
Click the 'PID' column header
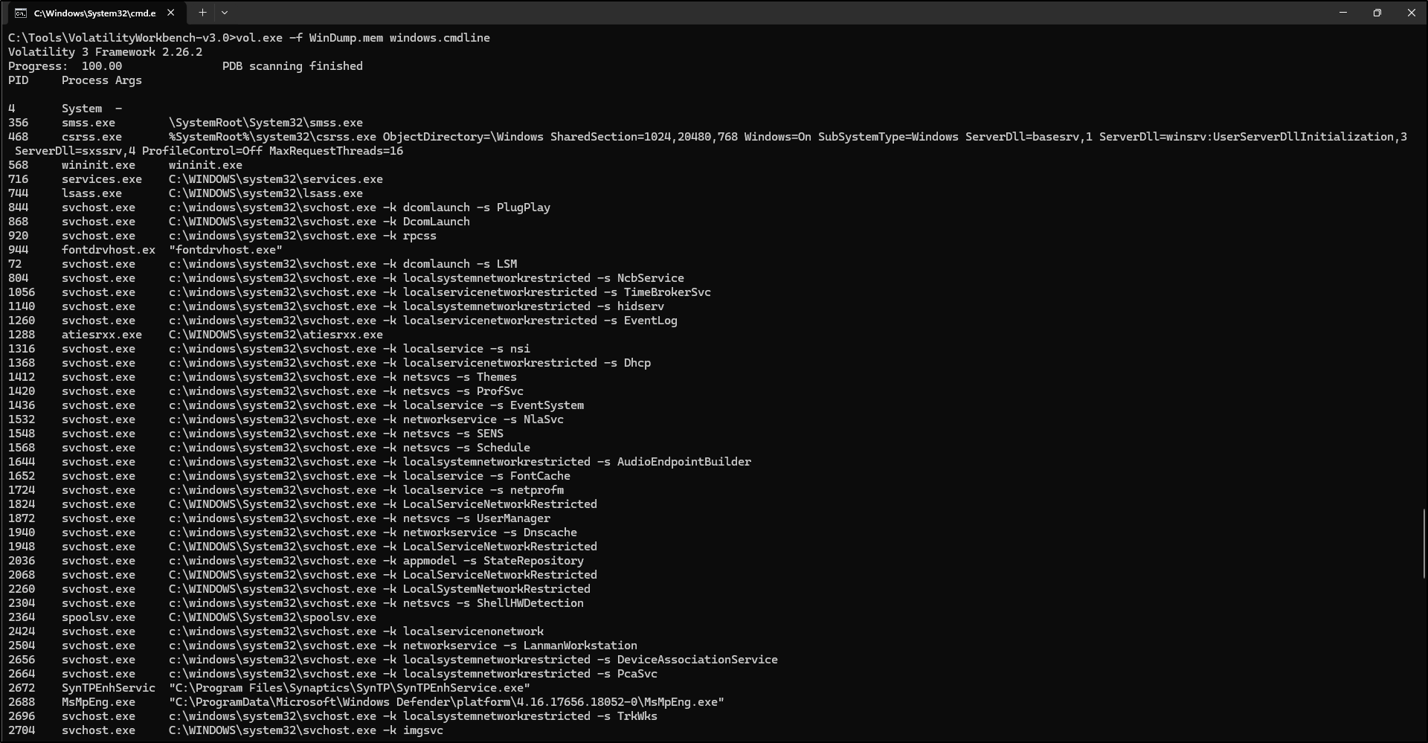coord(19,80)
